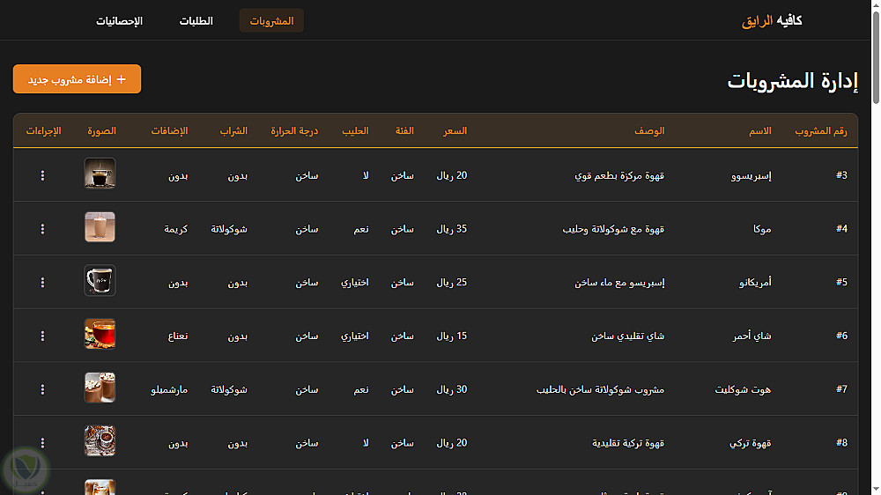Click description قهوة تركية تقليدية
Screen dimensions: 881x495
coord(628,443)
